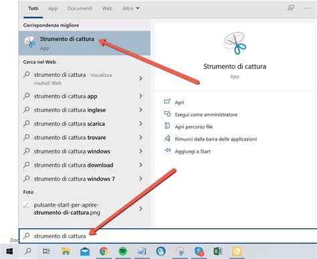Viewport: 317px width, 259px height.
Task: Click Apri percorso file
Action: 194,127
